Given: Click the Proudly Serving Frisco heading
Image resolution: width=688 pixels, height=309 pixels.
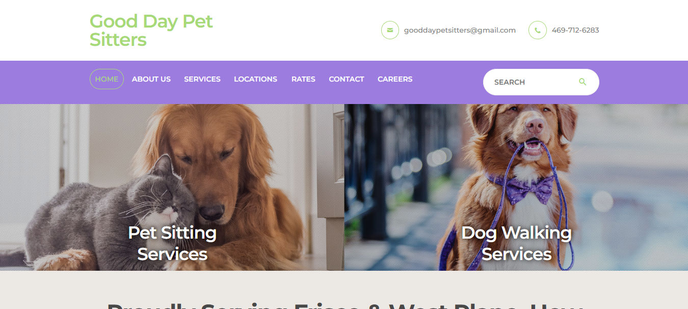Looking at the screenshot, I should pos(344,305).
